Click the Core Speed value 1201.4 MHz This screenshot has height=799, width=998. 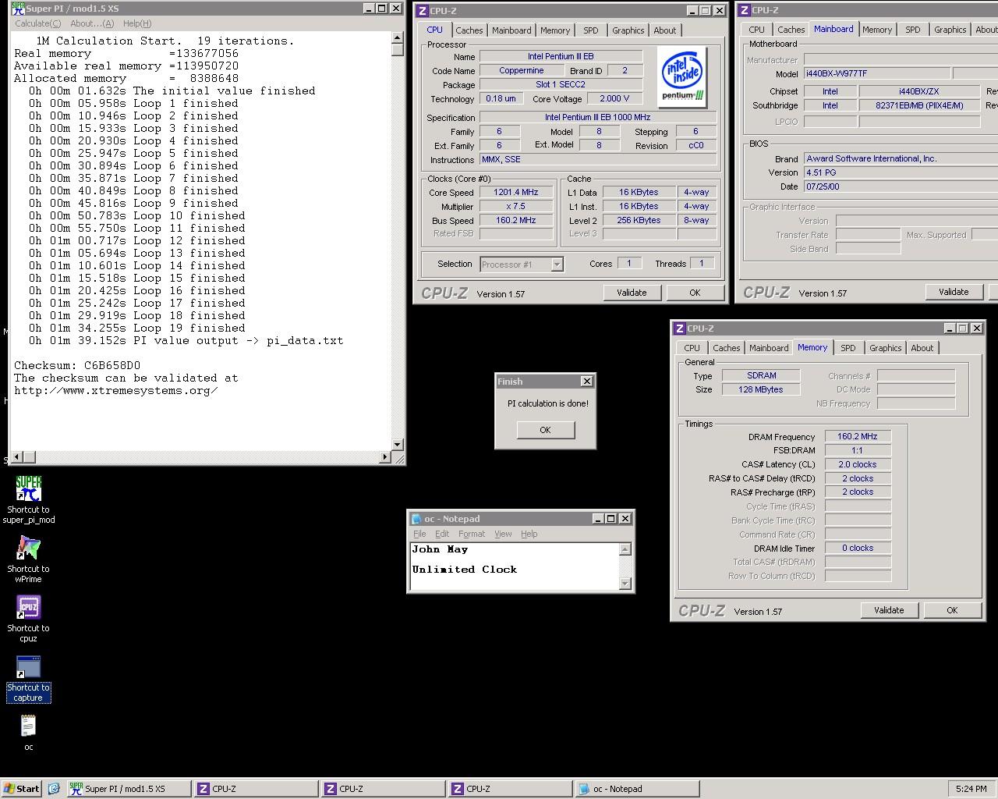click(516, 192)
